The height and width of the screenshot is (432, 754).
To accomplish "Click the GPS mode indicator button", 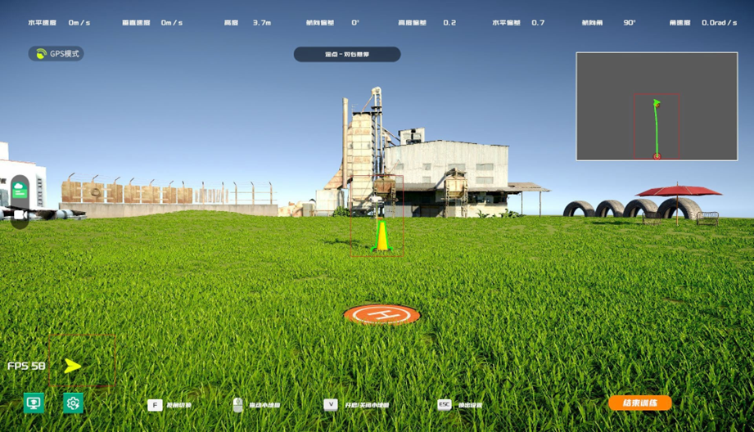I will 56,54.
